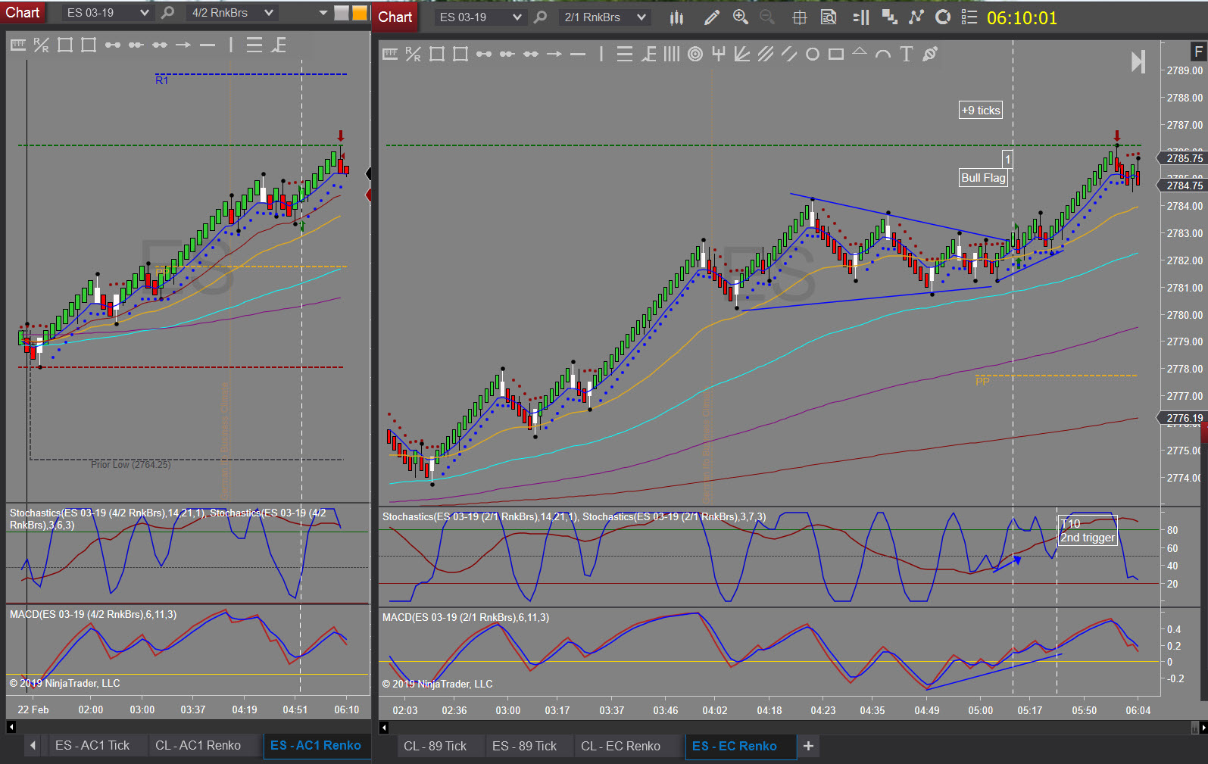Select the ruler tool in the right chart drawing toolbar
This screenshot has width=1208, height=764.
pos(390,54)
